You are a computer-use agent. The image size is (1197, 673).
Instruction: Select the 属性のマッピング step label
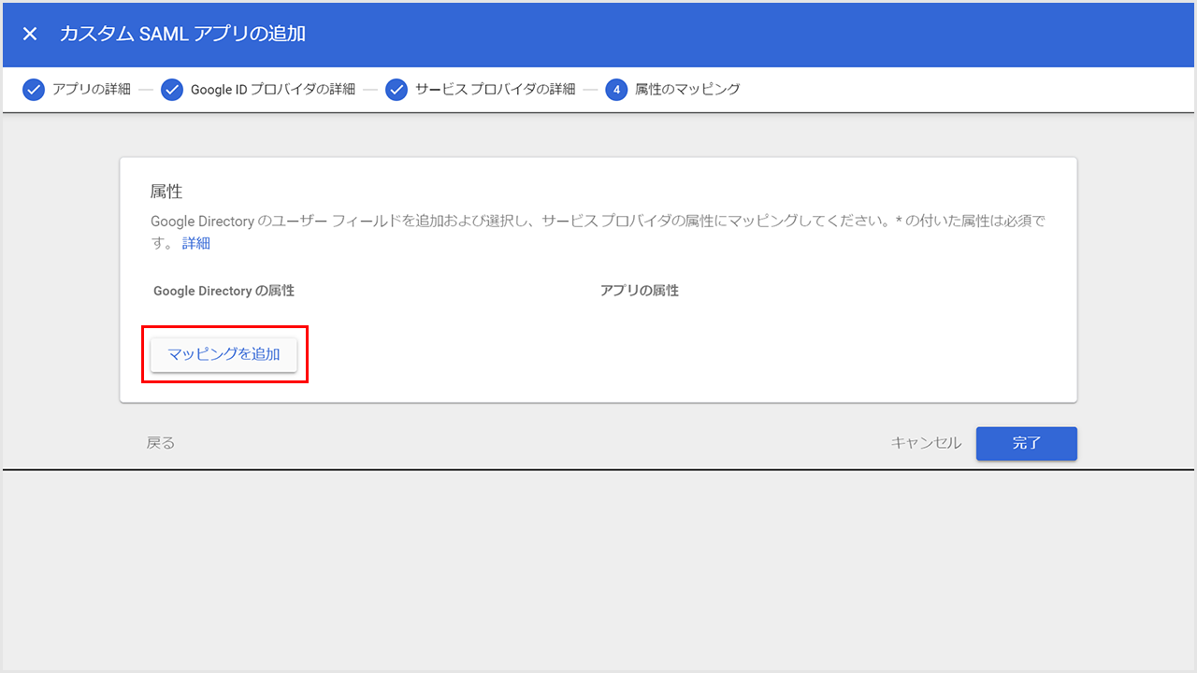687,90
